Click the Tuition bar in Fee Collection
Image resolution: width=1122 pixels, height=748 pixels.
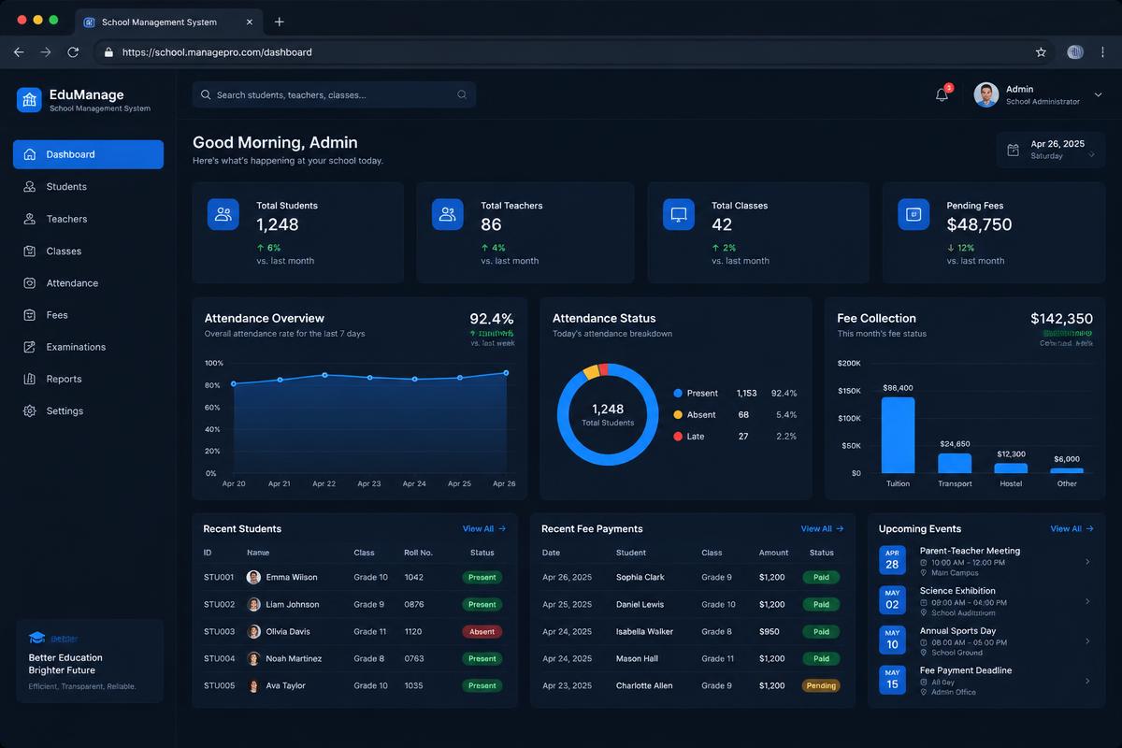coord(898,436)
